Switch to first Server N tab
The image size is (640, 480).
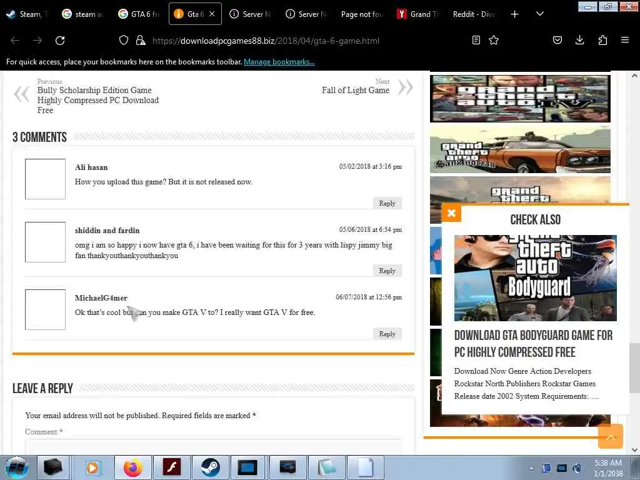pyautogui.click(x=250, y=14)
